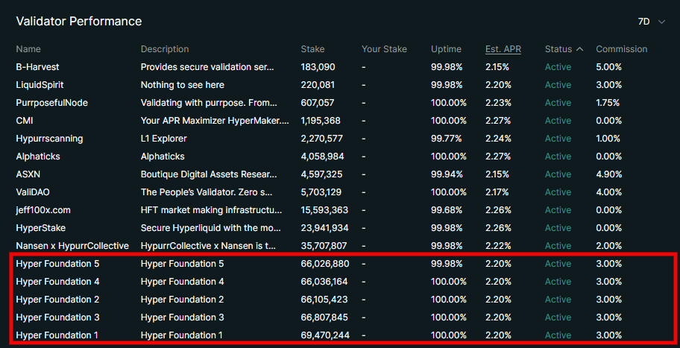Open the 7D time range dropdown
This screenshot has height=348, width=680.
(651, 22)
